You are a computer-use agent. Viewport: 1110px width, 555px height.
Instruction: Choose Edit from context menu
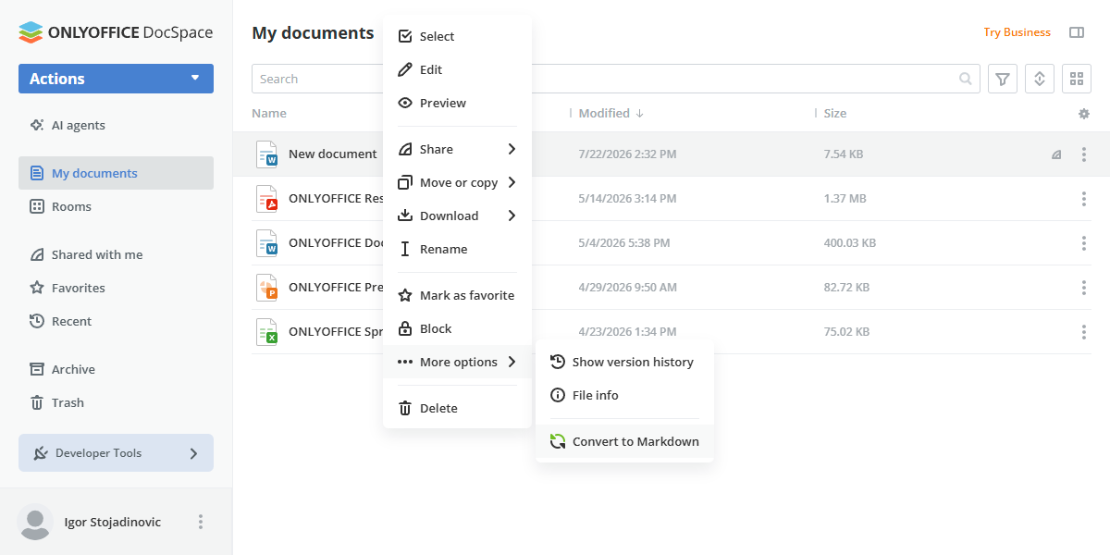(x=458, y=69)
